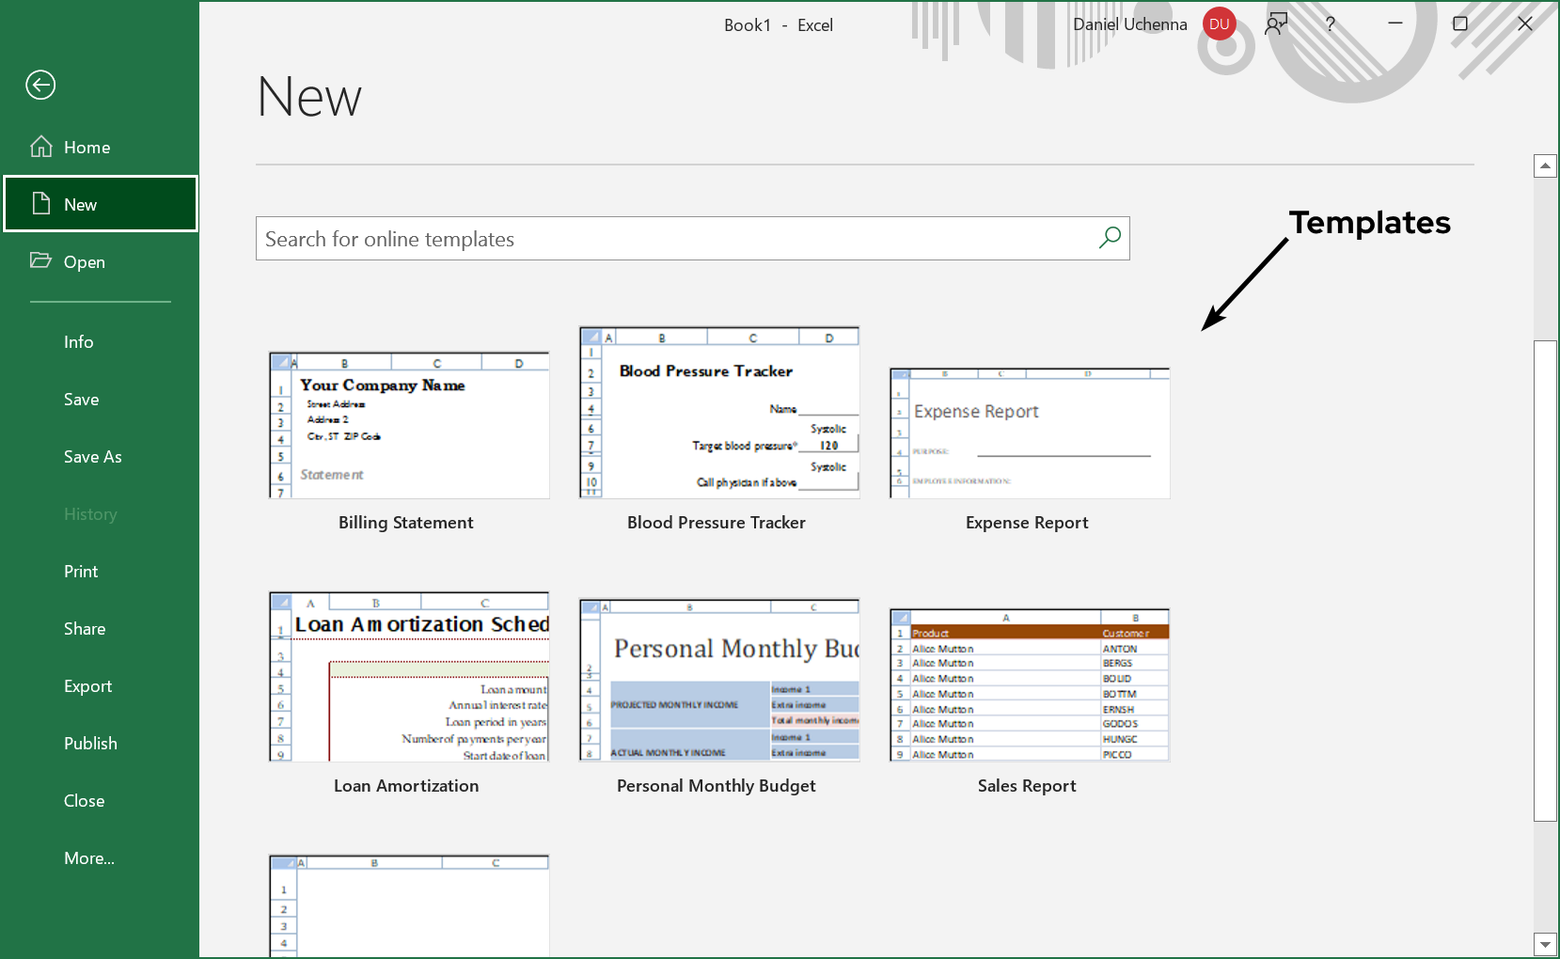Click the back arrow icon

[40, 86]
